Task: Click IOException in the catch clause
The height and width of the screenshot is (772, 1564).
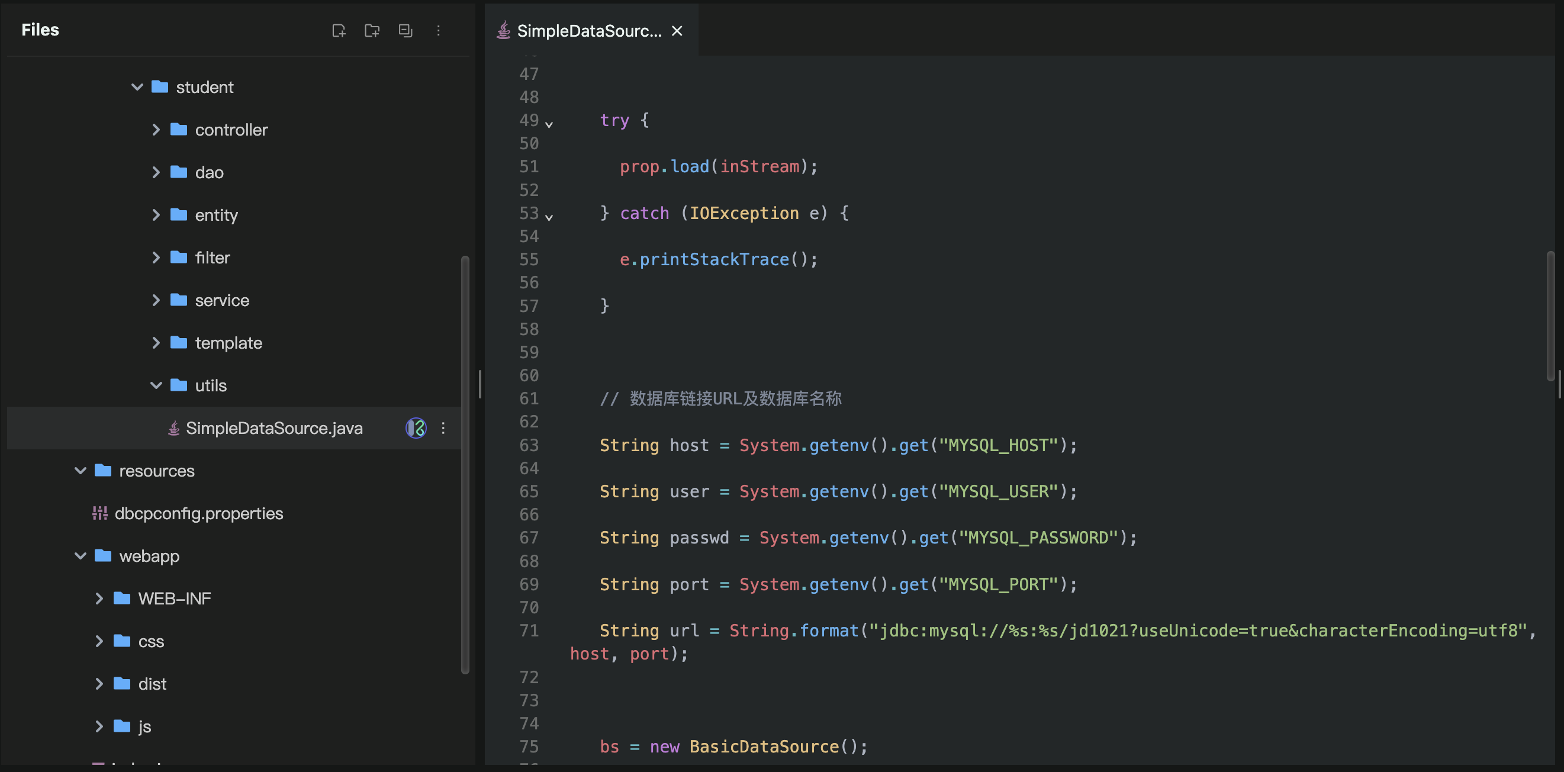Action: pos(744,213)
